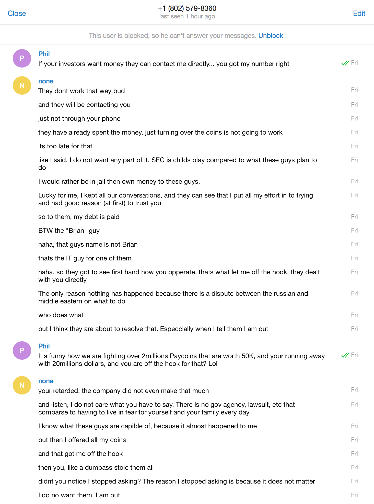The height and width of the screenshot is (504, 374).
Task: Click the 'none' name above 'your retarded' message
Action: coord(46,381)
